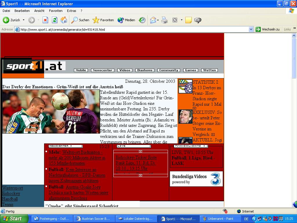Open the Ansicht menu

coord(39,11)
